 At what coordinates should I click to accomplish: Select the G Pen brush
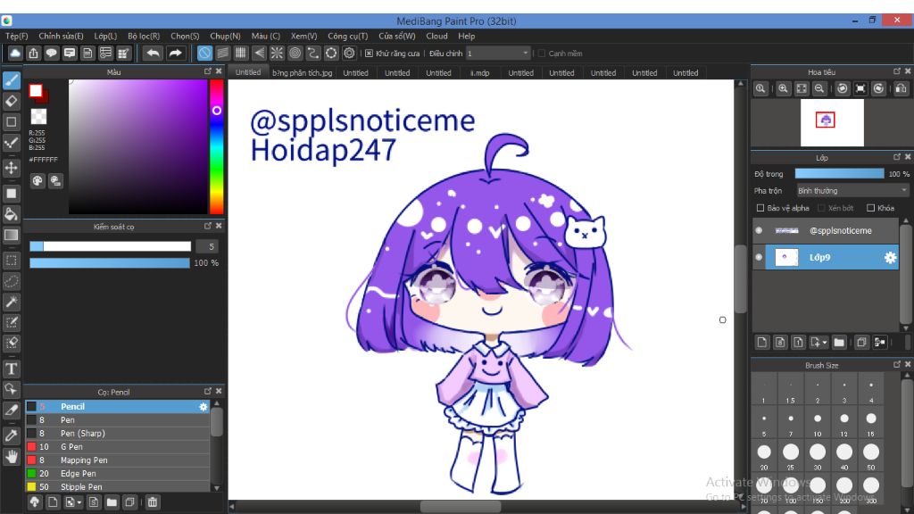117,447
